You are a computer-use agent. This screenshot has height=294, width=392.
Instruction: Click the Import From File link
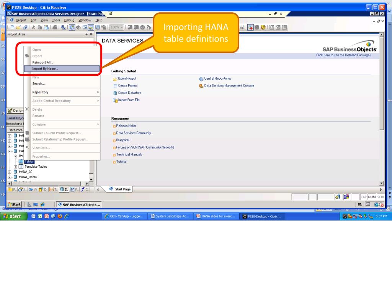click(x=129, y=100)
